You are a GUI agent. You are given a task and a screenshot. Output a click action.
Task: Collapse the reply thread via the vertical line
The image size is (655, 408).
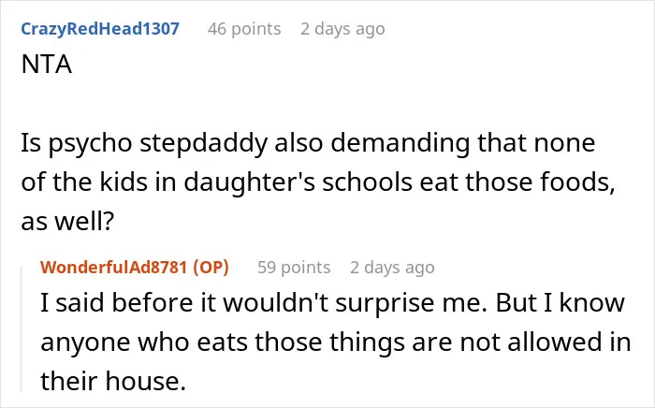[x=22, y=328]
